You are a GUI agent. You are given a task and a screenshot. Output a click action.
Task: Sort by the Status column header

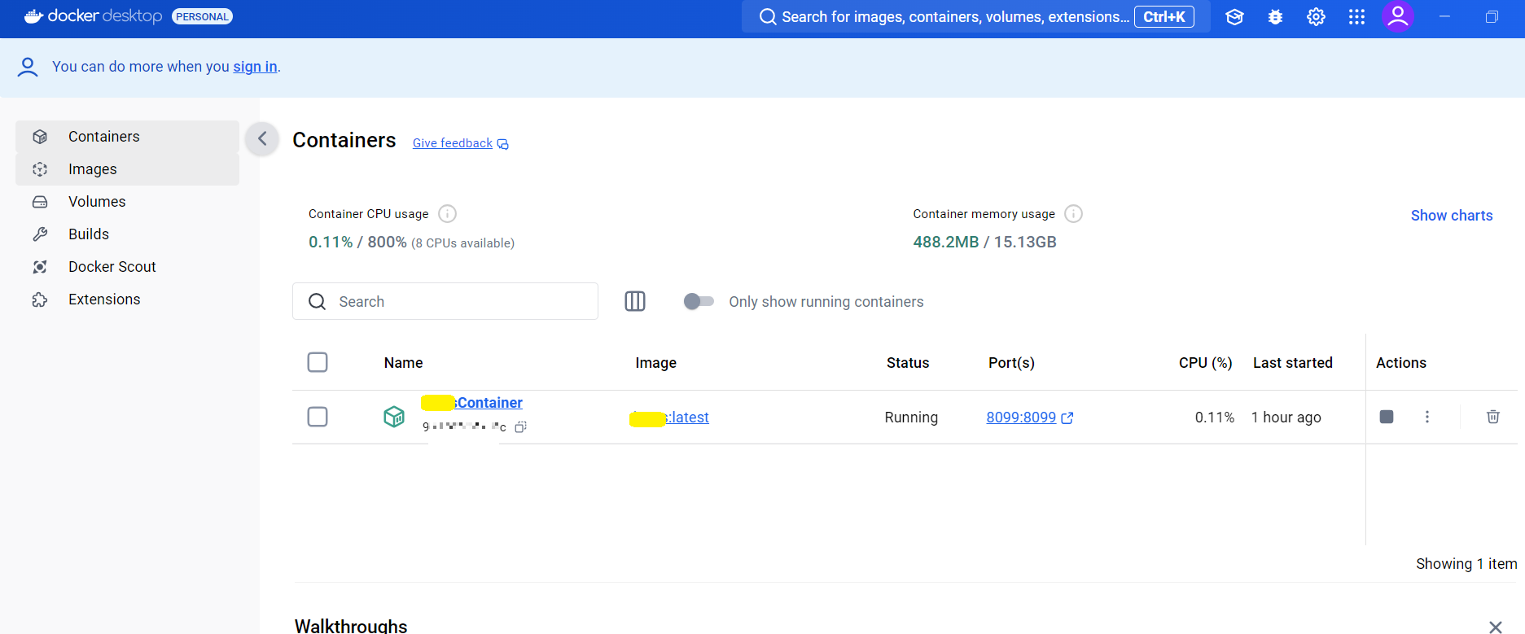[908, 363]
